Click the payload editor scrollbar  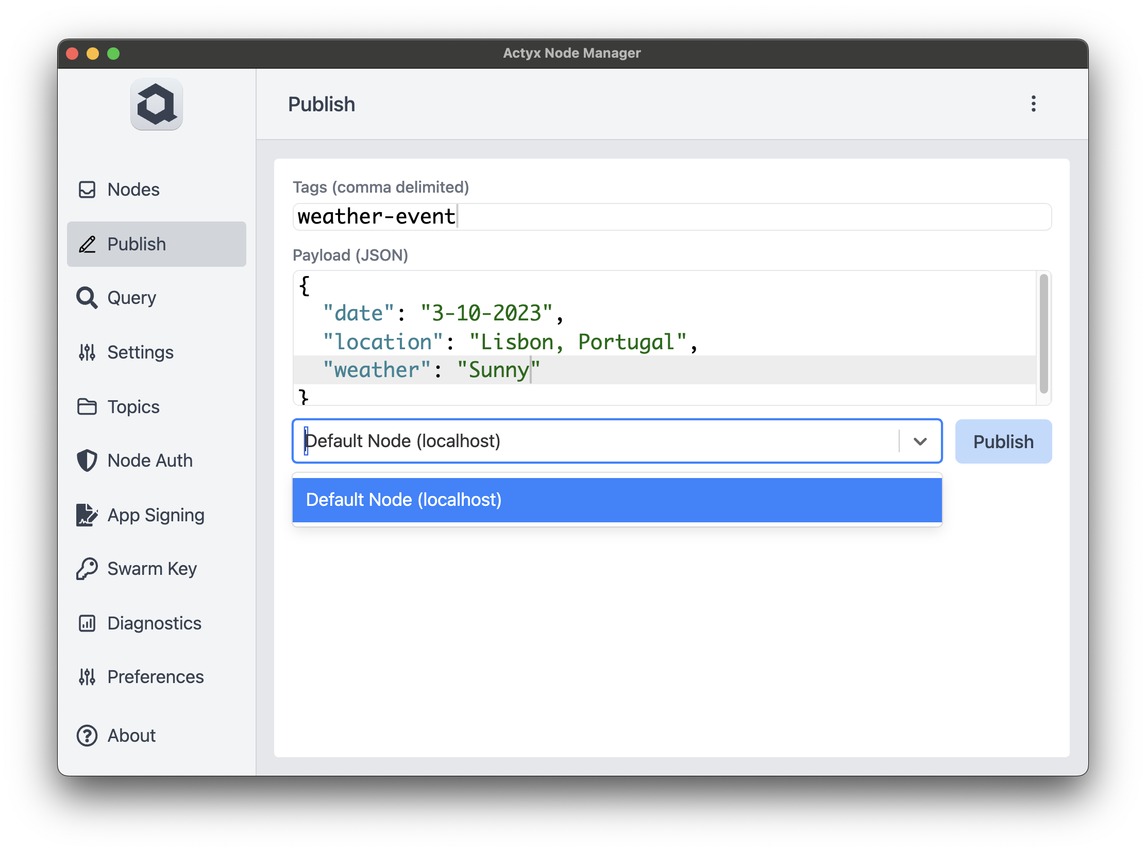click(x=1043, y=334)
